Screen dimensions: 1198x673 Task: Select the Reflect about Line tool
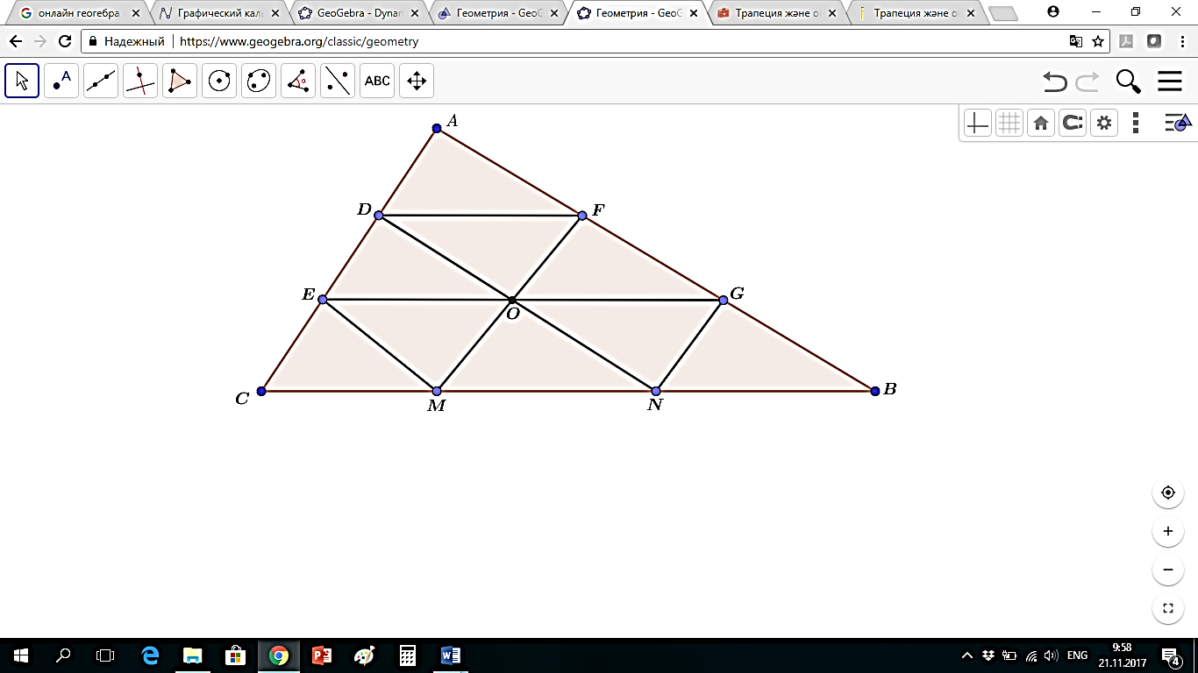tap(338, 81)
